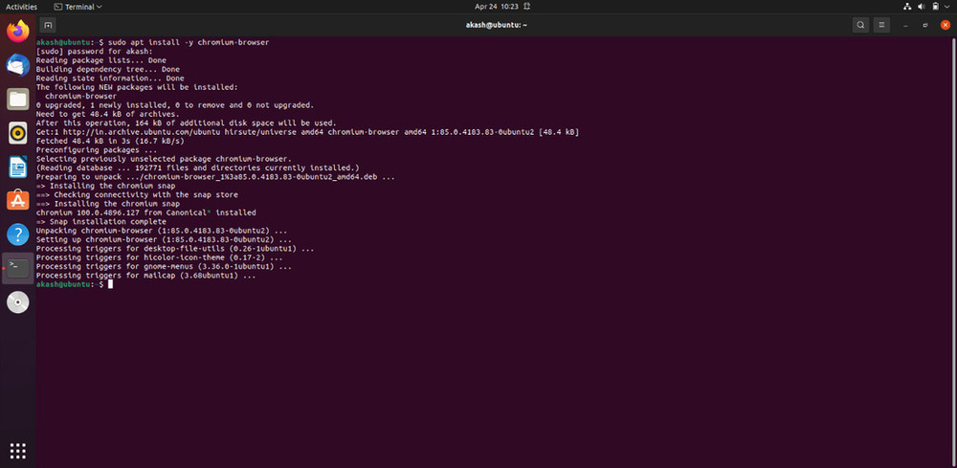Viewport: 957px width, 468px height.
Task: Click 'Processing triggers for gnome-menus' line
Action: (164, 267)
